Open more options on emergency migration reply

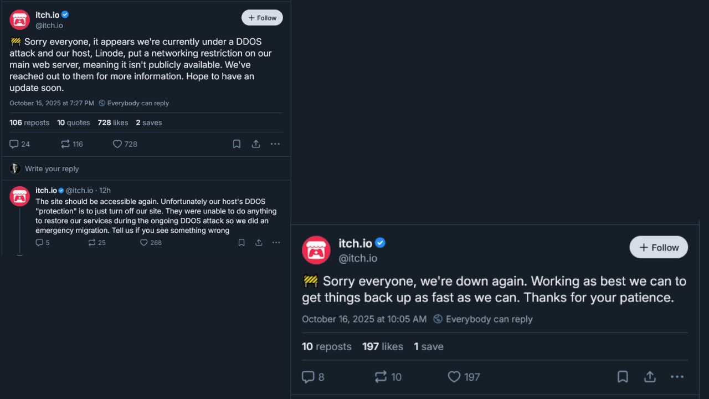[x=276, y=243]
